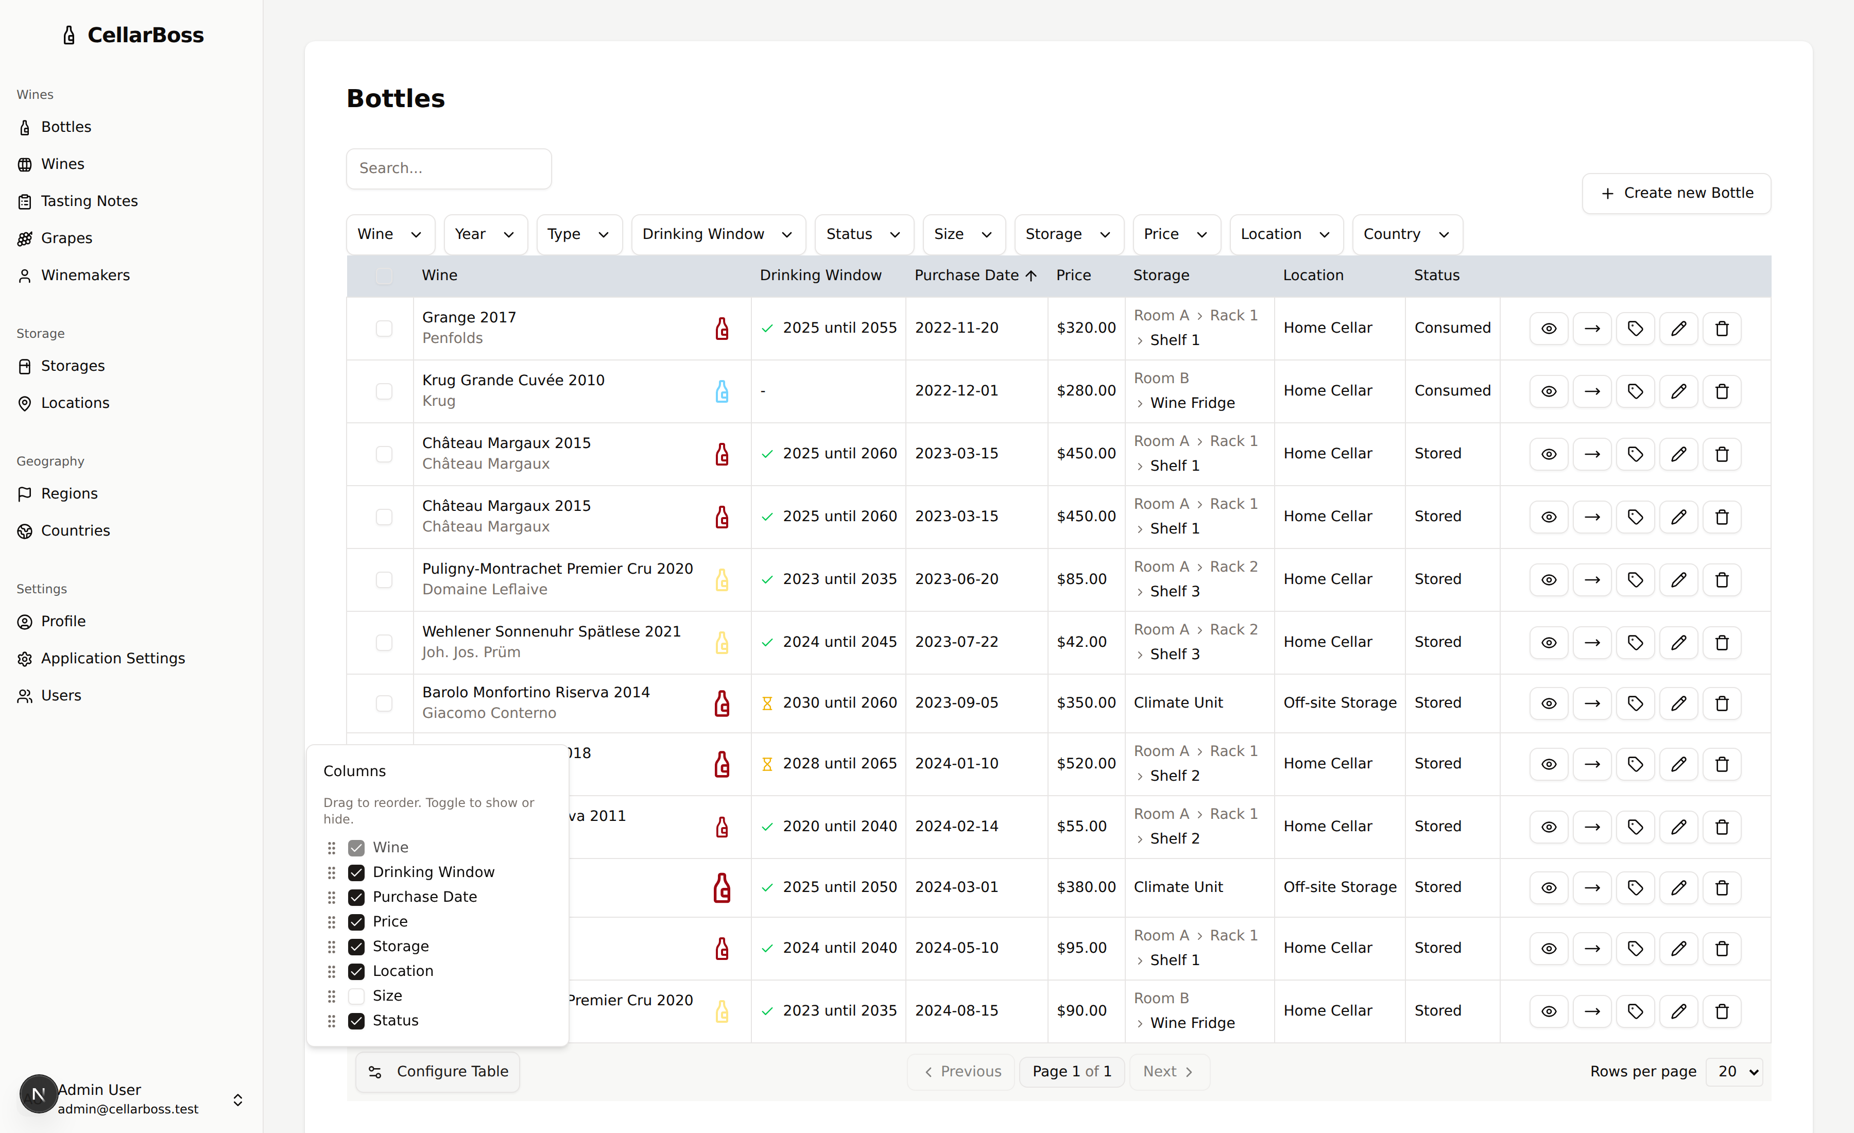Click the Admin User avatar
Image resolution: width=1854 pixels, height=1133 pixels.
[39, 1093]
